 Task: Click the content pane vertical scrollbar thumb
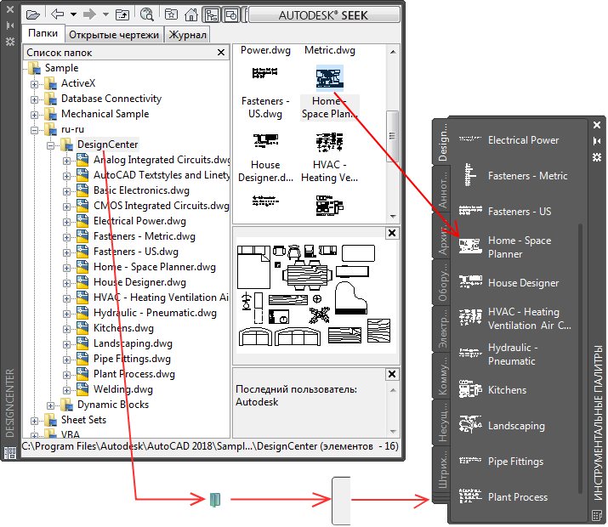pyautogui.click(x=392, y=136)
